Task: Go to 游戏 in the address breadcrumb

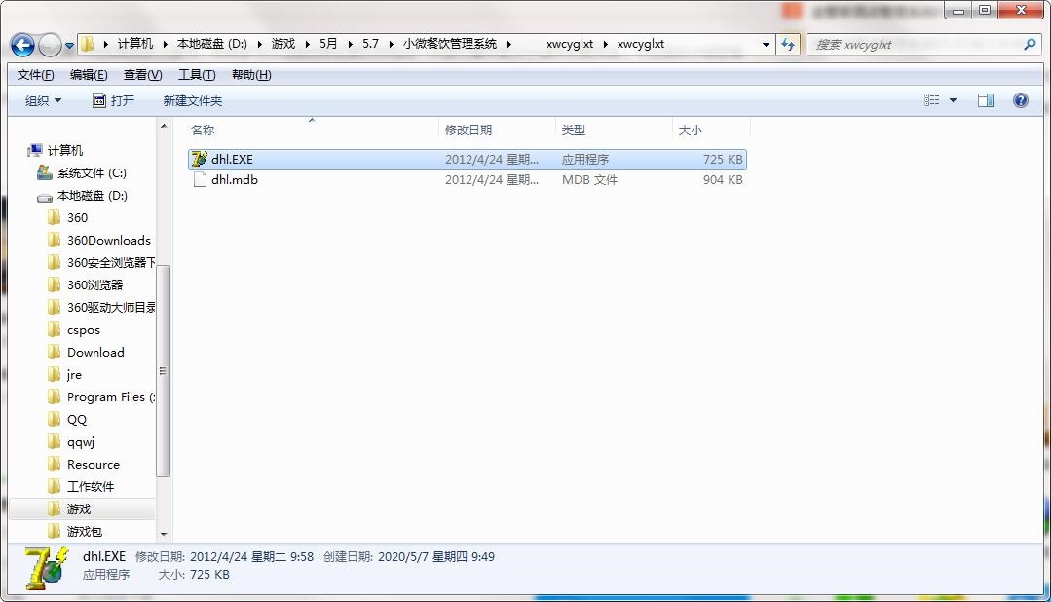Action: [x=282, y=44]
